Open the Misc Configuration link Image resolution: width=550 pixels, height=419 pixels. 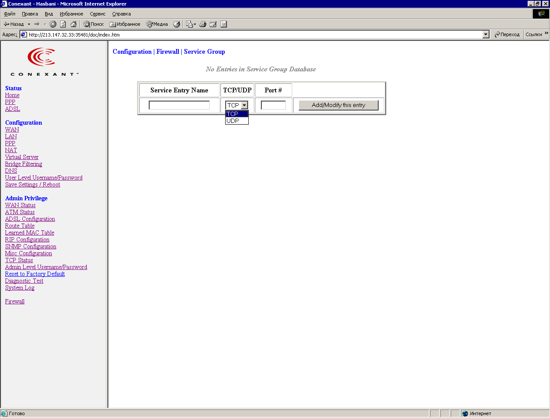(x=28, y=253)
